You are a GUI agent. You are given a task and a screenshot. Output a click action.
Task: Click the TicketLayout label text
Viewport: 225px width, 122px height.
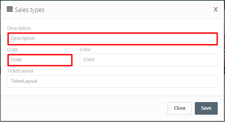(20, 71)
